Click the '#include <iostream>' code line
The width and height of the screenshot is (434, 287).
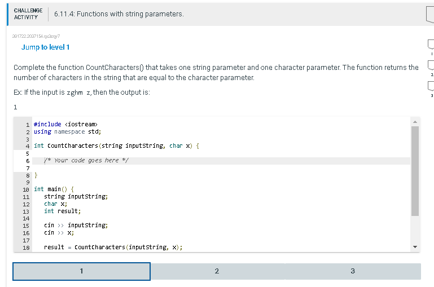[x=65, y=124]
